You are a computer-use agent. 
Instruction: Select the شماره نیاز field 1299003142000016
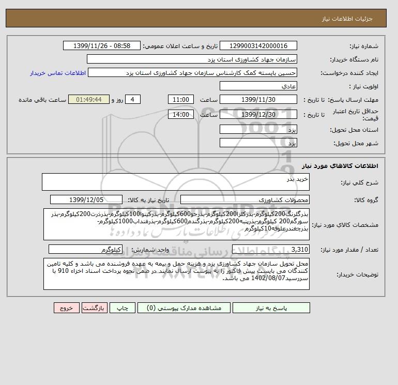(x=258, y=46)
